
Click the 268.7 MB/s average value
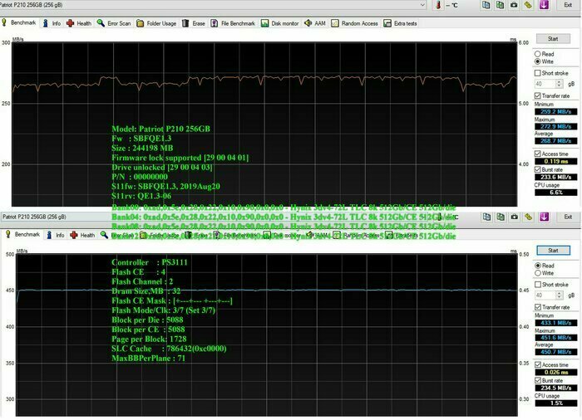click(x=555, y=141)
